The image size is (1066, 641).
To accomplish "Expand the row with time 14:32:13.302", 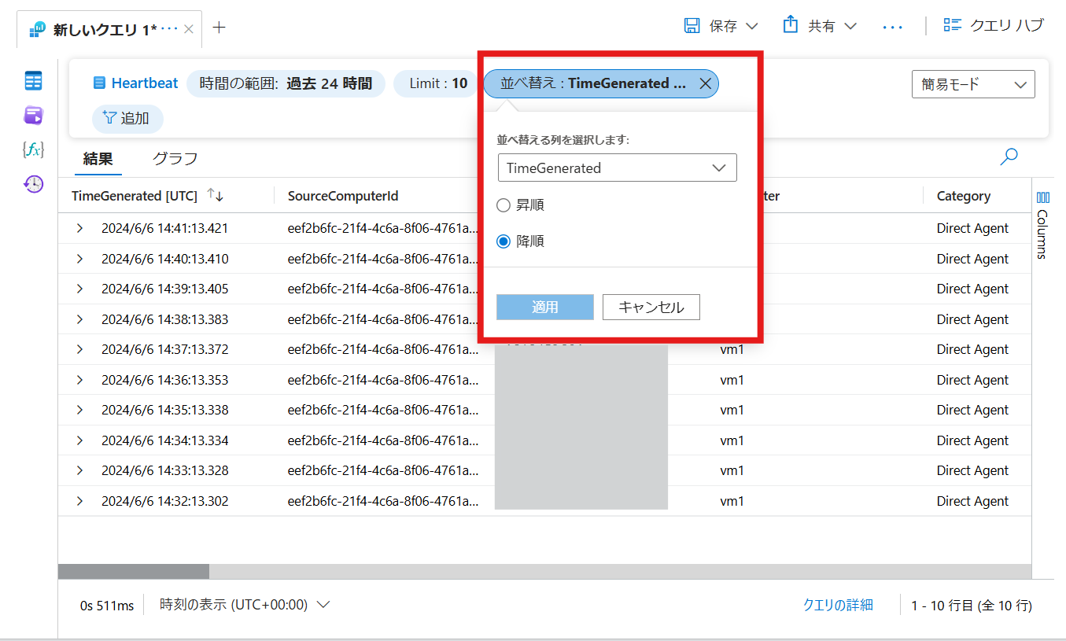I will 79,501.
